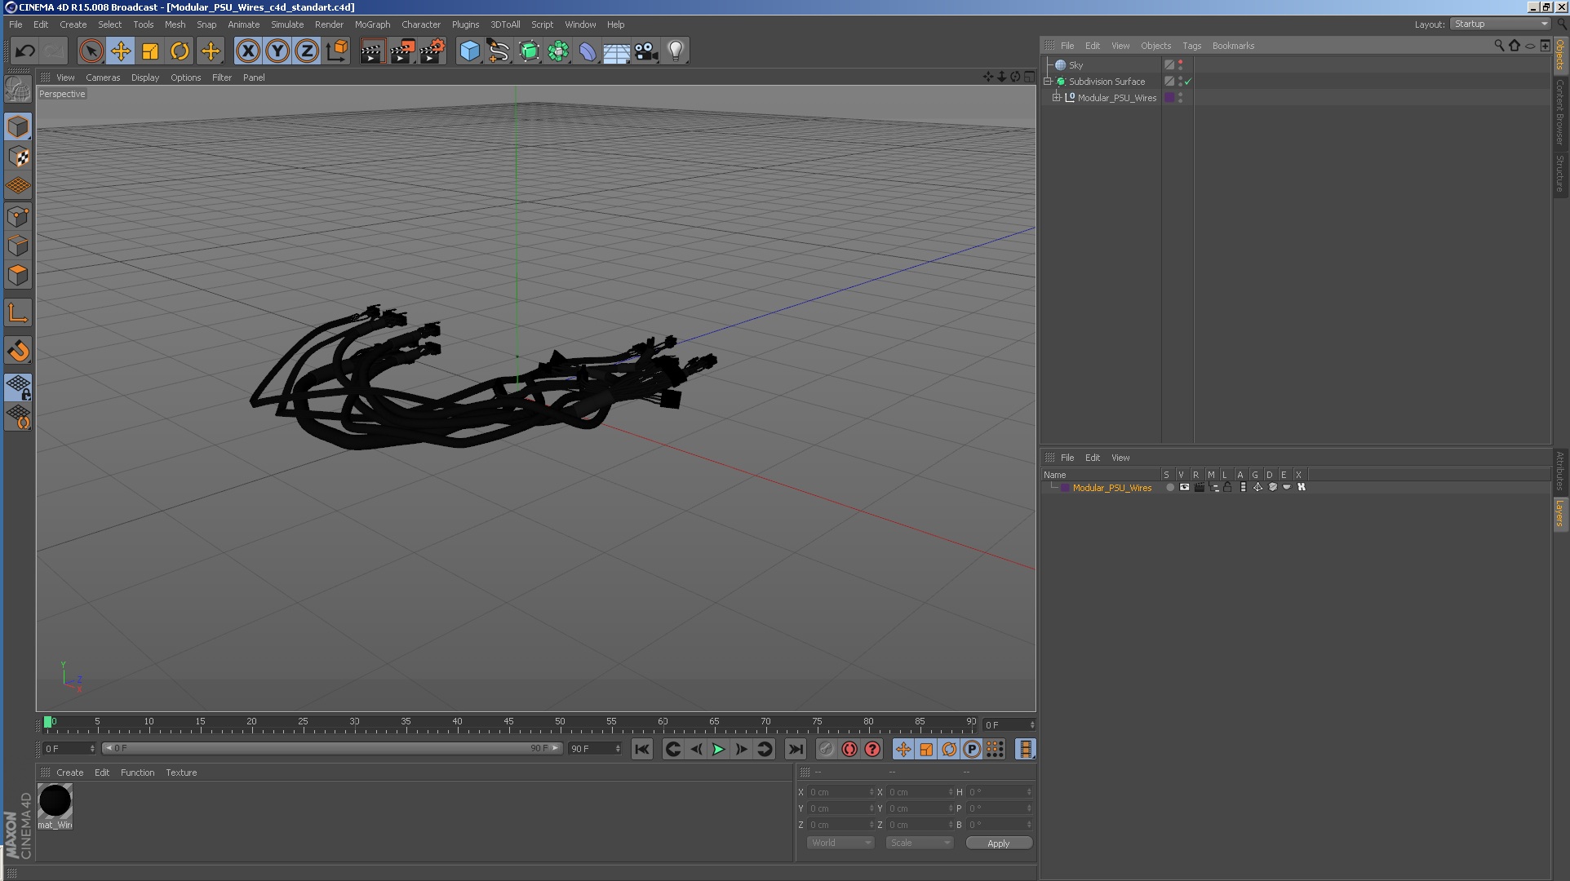Toggle X-axis lock button
This screenshot has width=1570, height=881.
pos(248,51)
